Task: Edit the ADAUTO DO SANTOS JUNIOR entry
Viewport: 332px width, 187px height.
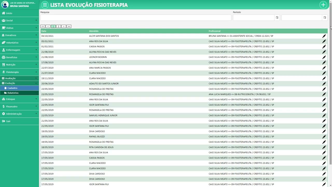Action: pos(324,84)
